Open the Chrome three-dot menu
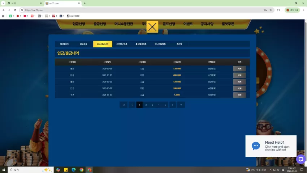Viewport: 307px width, 173px height. point(303,10)
